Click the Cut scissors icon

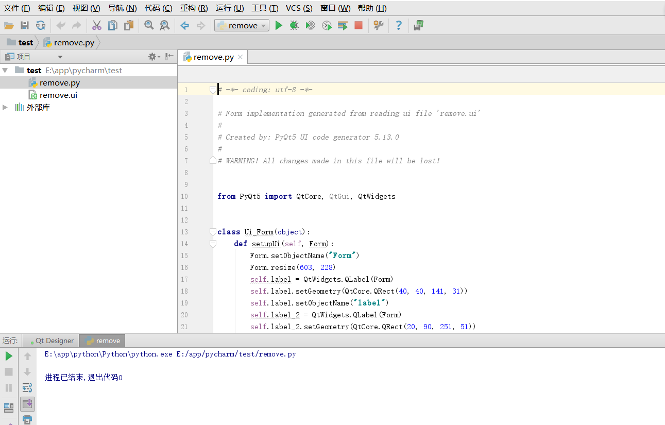(x=97, y=25)
